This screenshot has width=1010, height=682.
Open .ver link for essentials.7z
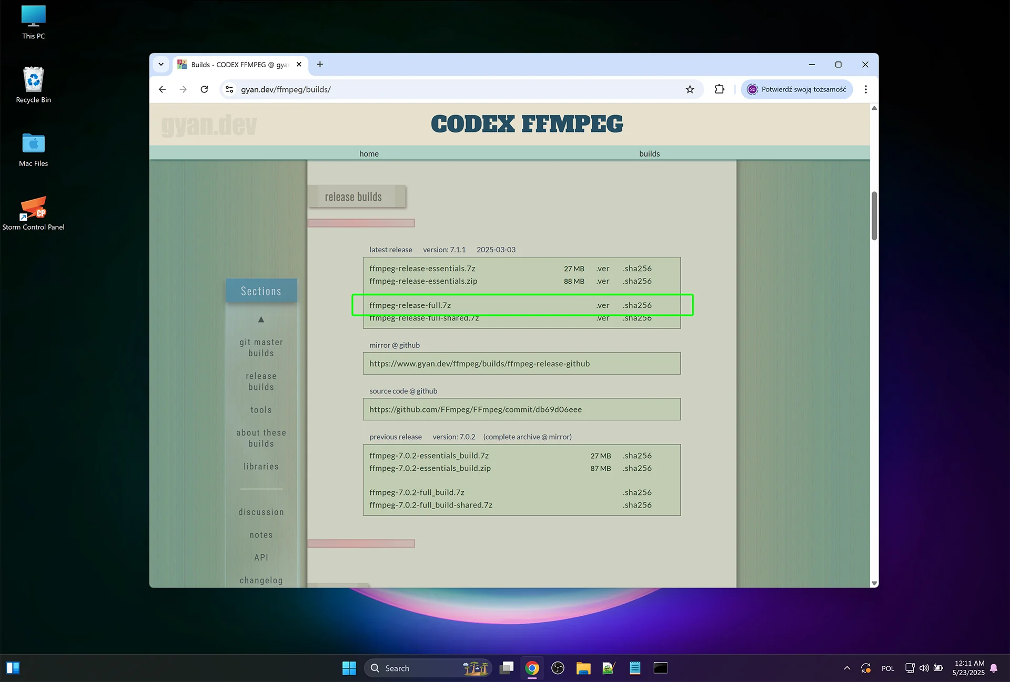pos(603,268)
